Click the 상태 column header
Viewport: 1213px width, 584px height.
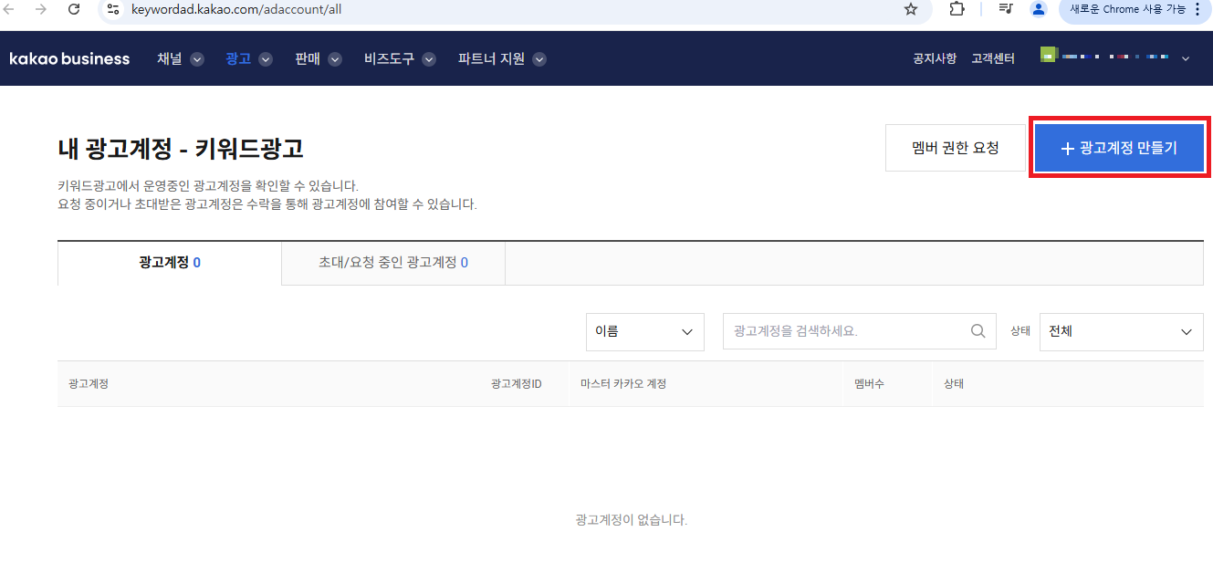954,384
